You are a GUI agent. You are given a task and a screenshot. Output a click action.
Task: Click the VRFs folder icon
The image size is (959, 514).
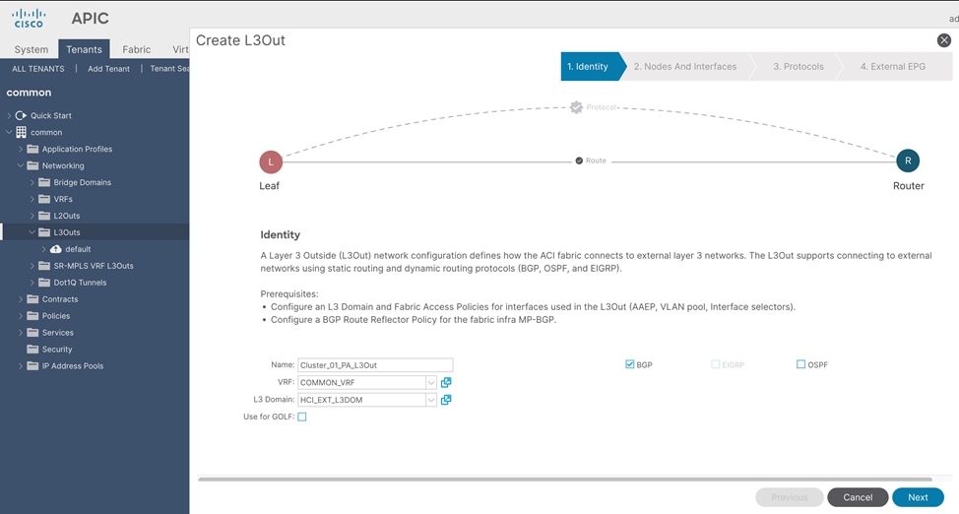click(x=44, y=199)
